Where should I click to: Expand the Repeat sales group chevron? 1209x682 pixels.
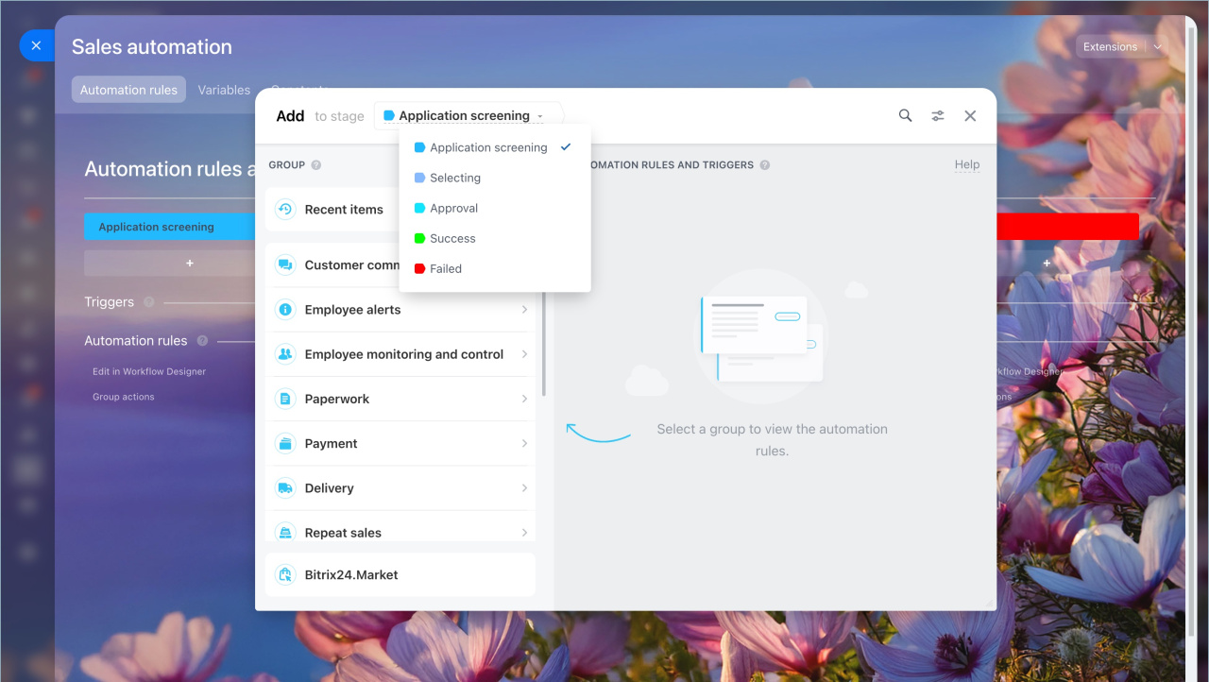[524, 533]
